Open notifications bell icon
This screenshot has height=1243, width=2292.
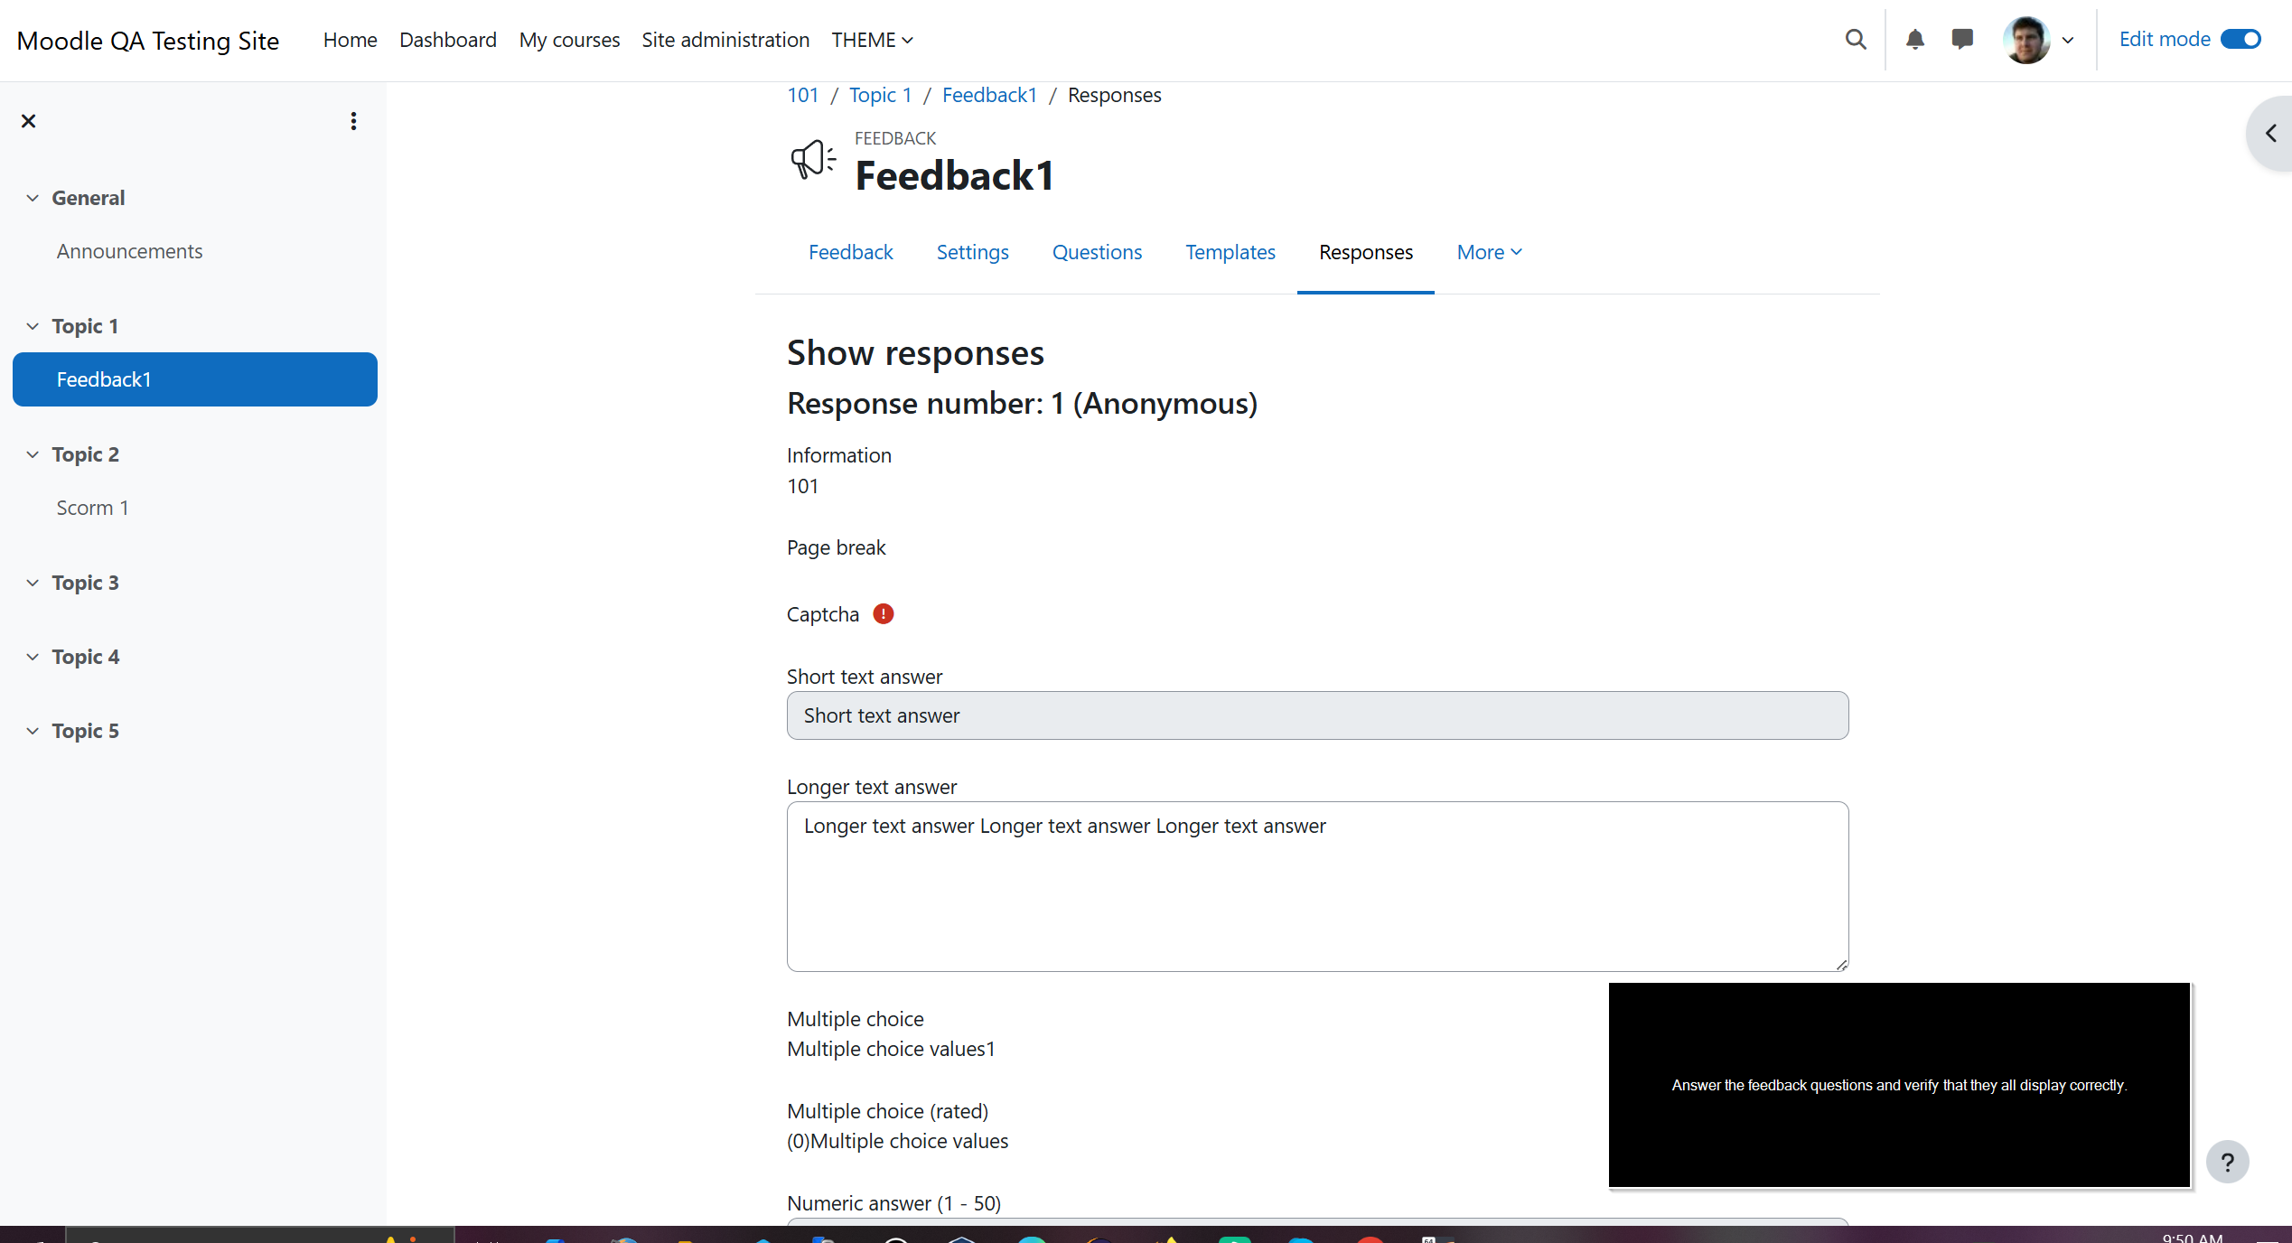point(1915,40)
